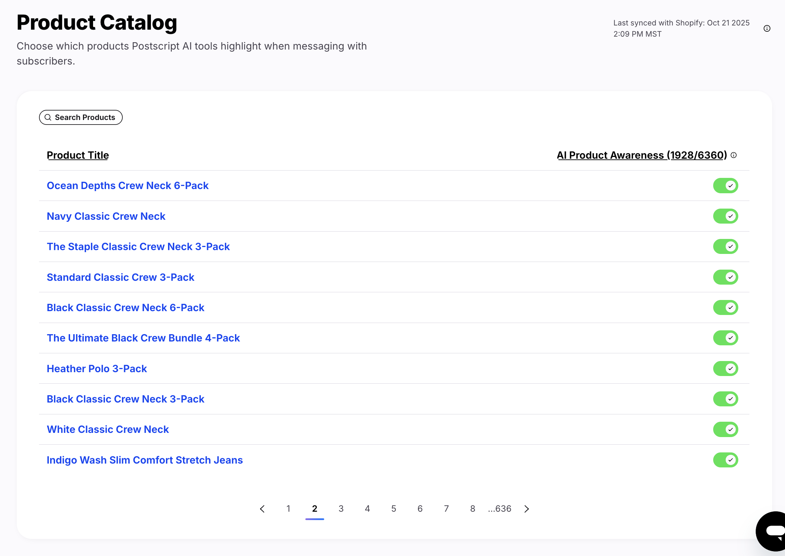The width and height of the screenshot is (785, 556).
Task: Toggle the Black Classic Crew Neck 3-Pack switch
Action: point(725,399)
